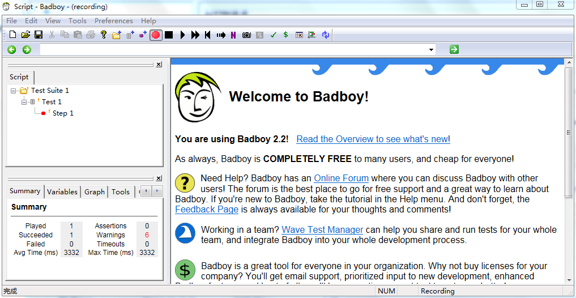
Task: Rewind the script to the start
Action: (207, 35)
